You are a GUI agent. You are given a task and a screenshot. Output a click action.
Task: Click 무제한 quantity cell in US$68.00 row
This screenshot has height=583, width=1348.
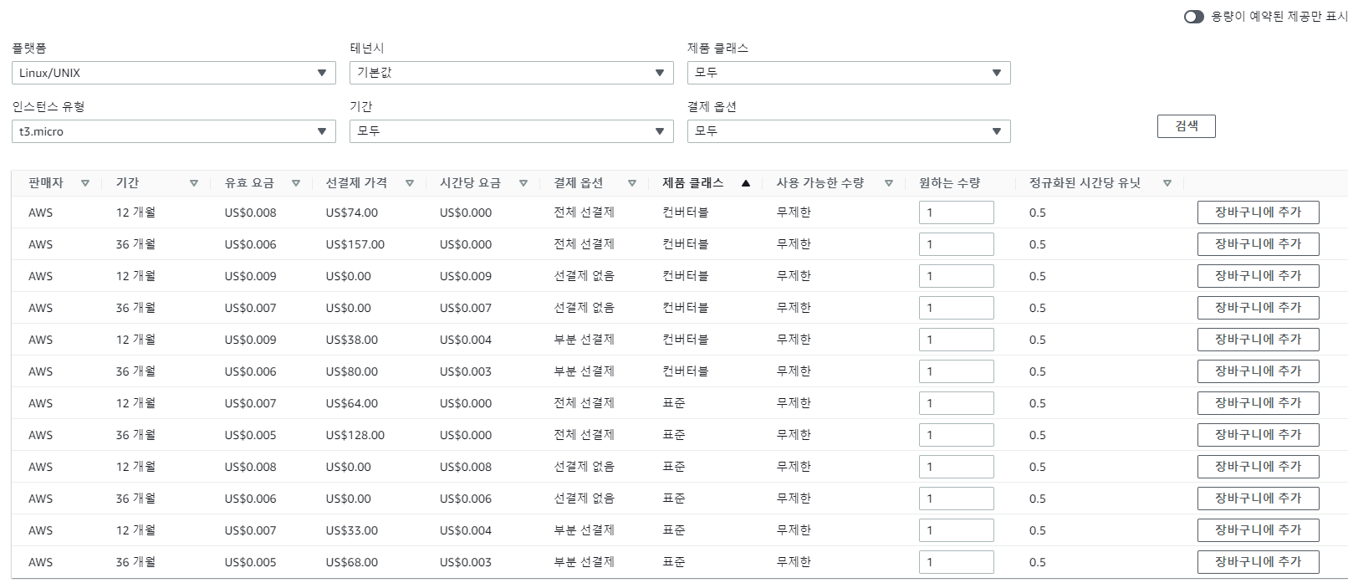794,562
